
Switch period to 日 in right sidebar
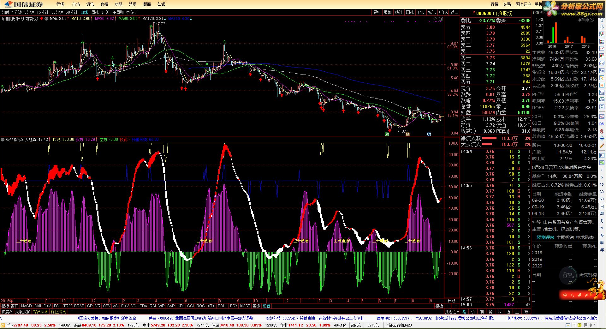point(602,206)
